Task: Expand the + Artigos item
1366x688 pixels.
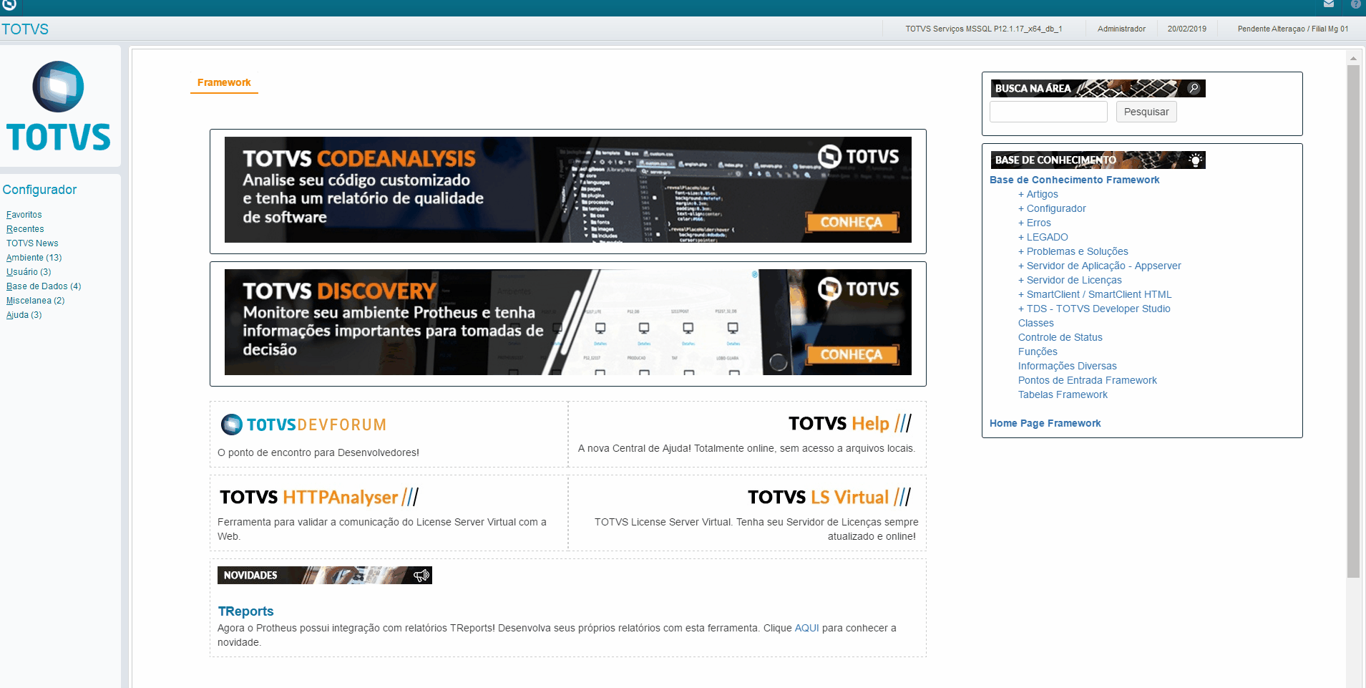Action: [x=1038, y=194]
